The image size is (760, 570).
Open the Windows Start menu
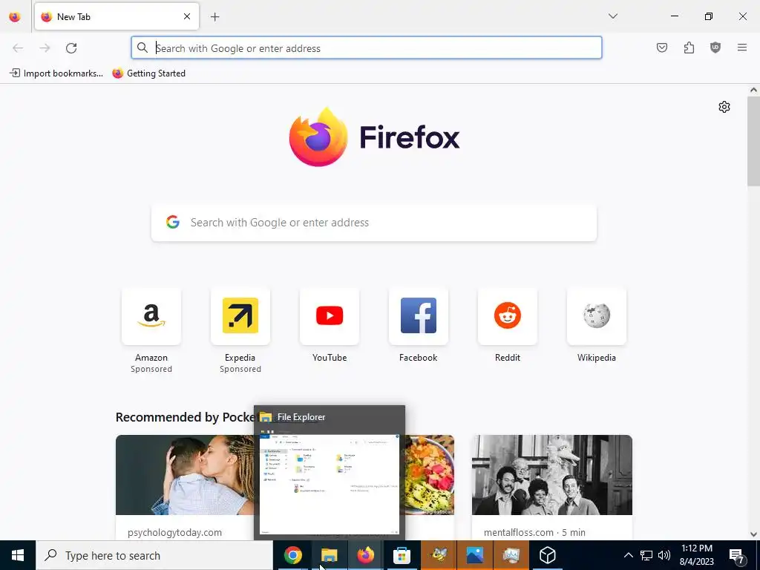click(18, 555)
